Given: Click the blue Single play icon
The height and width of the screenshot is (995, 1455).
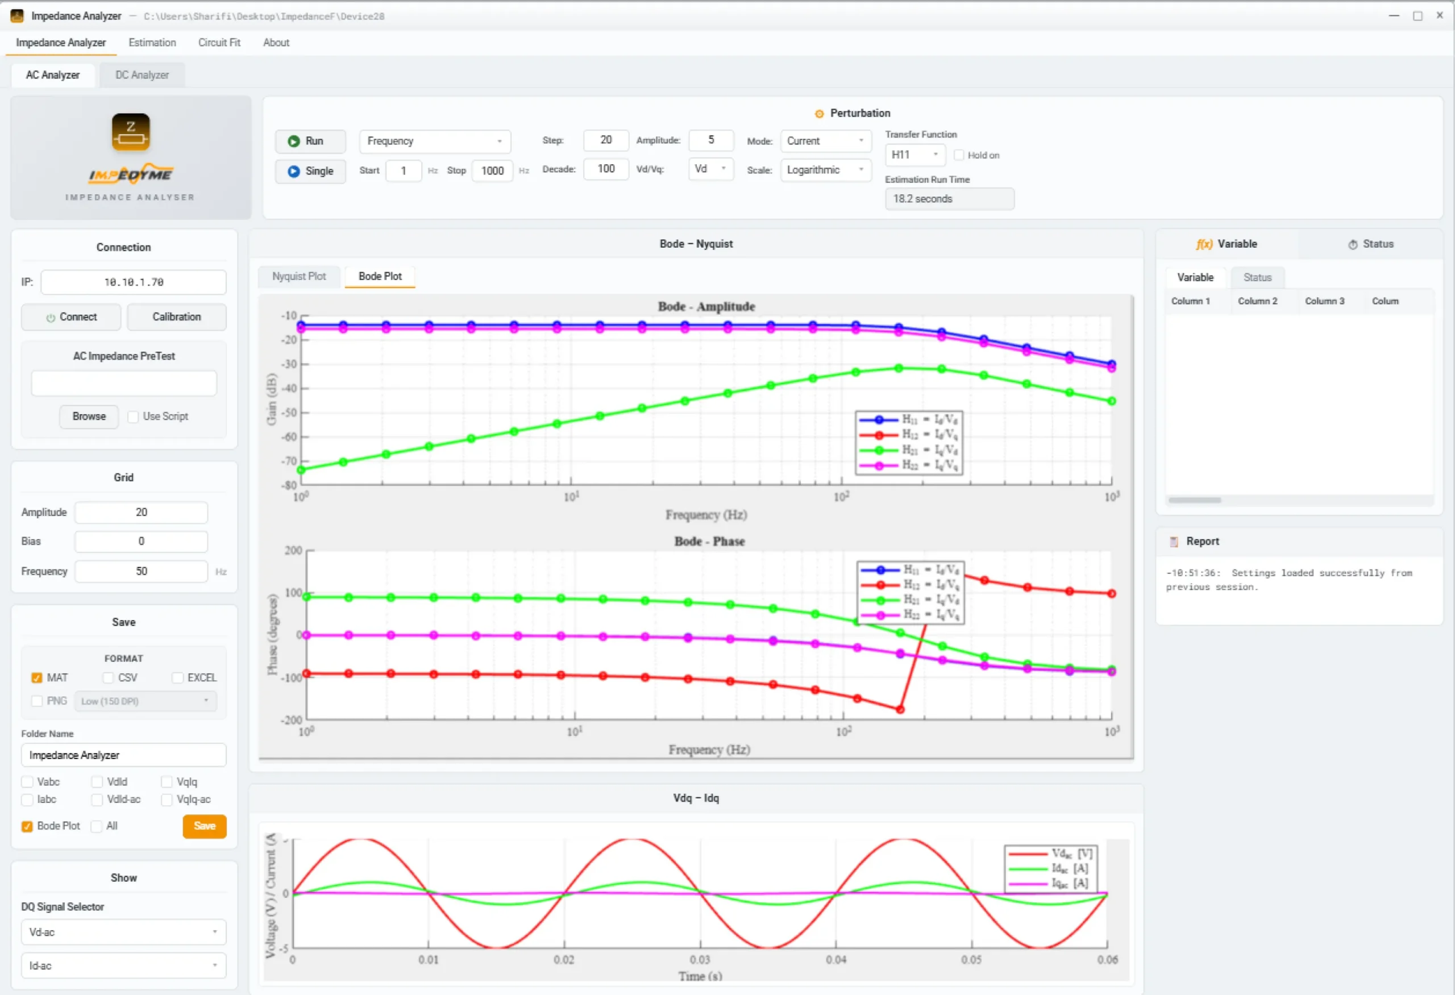Looking at the screenshot, I should (x=293, y=172).
